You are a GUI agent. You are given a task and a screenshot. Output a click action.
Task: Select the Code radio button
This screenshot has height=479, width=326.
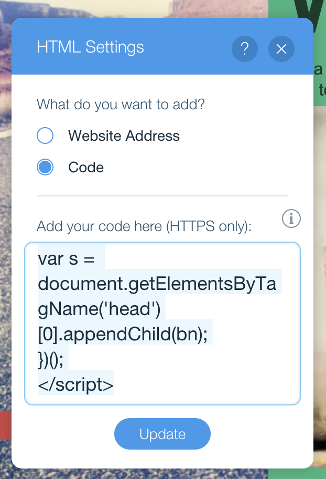tap(45, 168)
